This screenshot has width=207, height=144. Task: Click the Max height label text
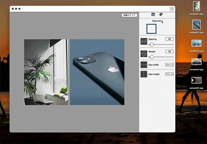154,74
